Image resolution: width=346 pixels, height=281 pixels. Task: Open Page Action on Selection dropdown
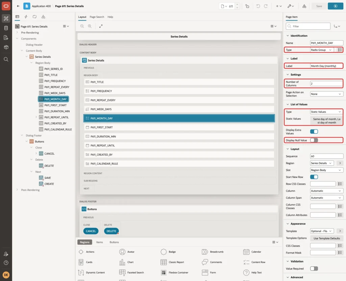pyautogui.click(x=327, y=94)
